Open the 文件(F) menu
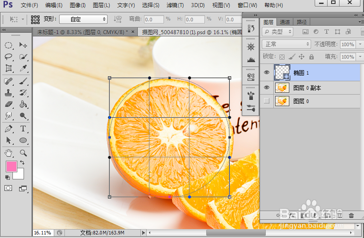The height and width of the screenshot is (238, 364). [29, 5]
